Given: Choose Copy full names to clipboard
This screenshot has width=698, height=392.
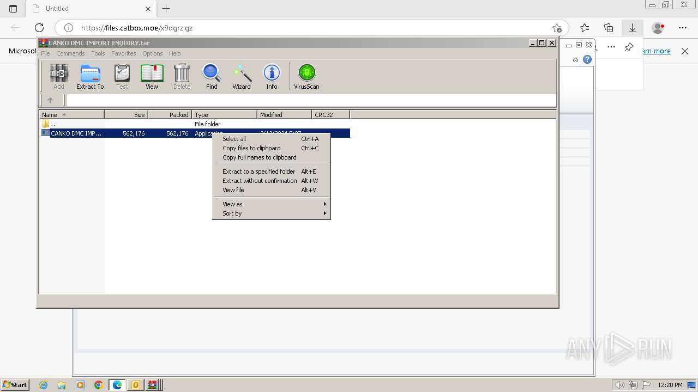Looking at the screenshot, I should [271, 157].
